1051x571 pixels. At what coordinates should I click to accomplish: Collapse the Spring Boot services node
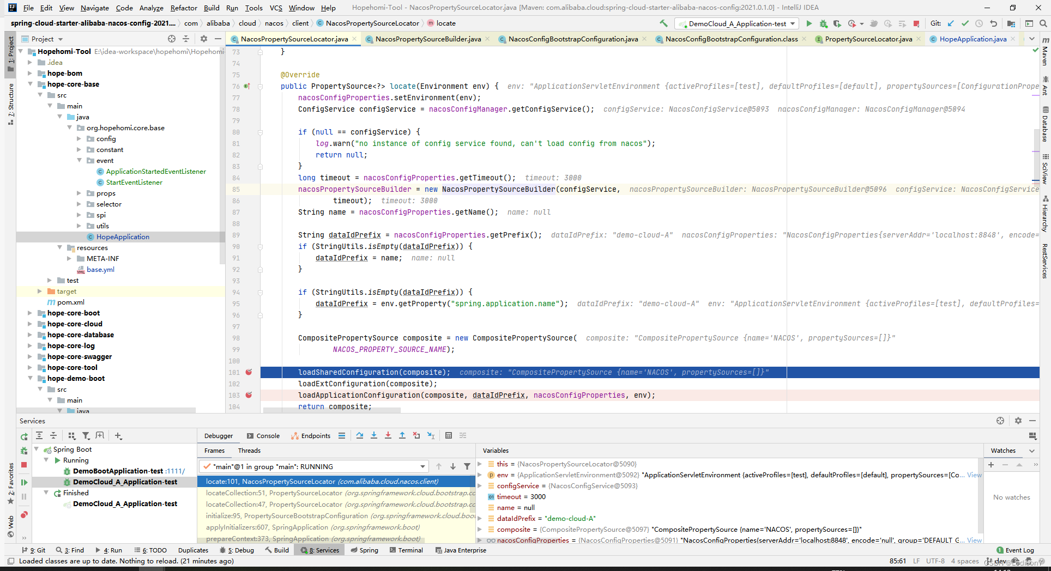37,449
